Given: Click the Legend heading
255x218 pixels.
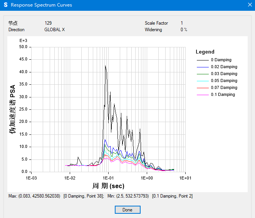Looking at the screenshot, I should pos(205,52).
